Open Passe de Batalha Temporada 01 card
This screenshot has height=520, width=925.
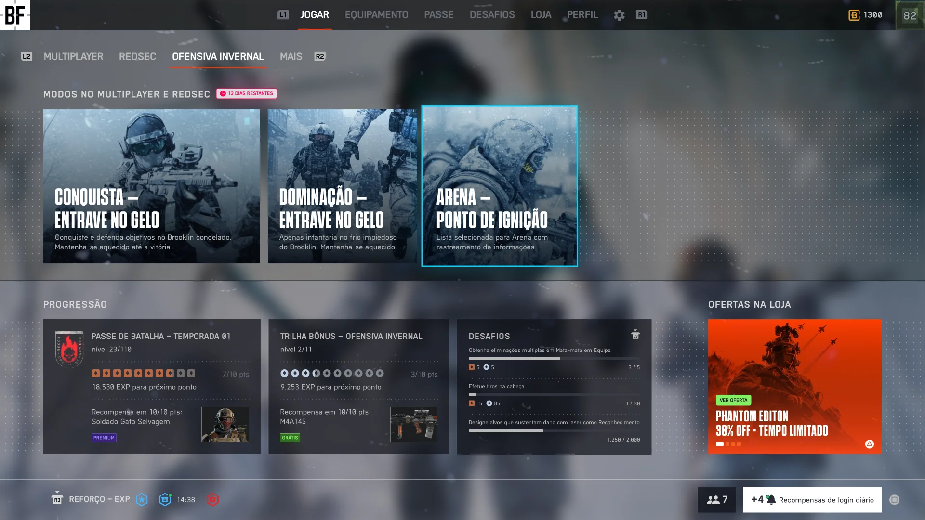point(152,386)
